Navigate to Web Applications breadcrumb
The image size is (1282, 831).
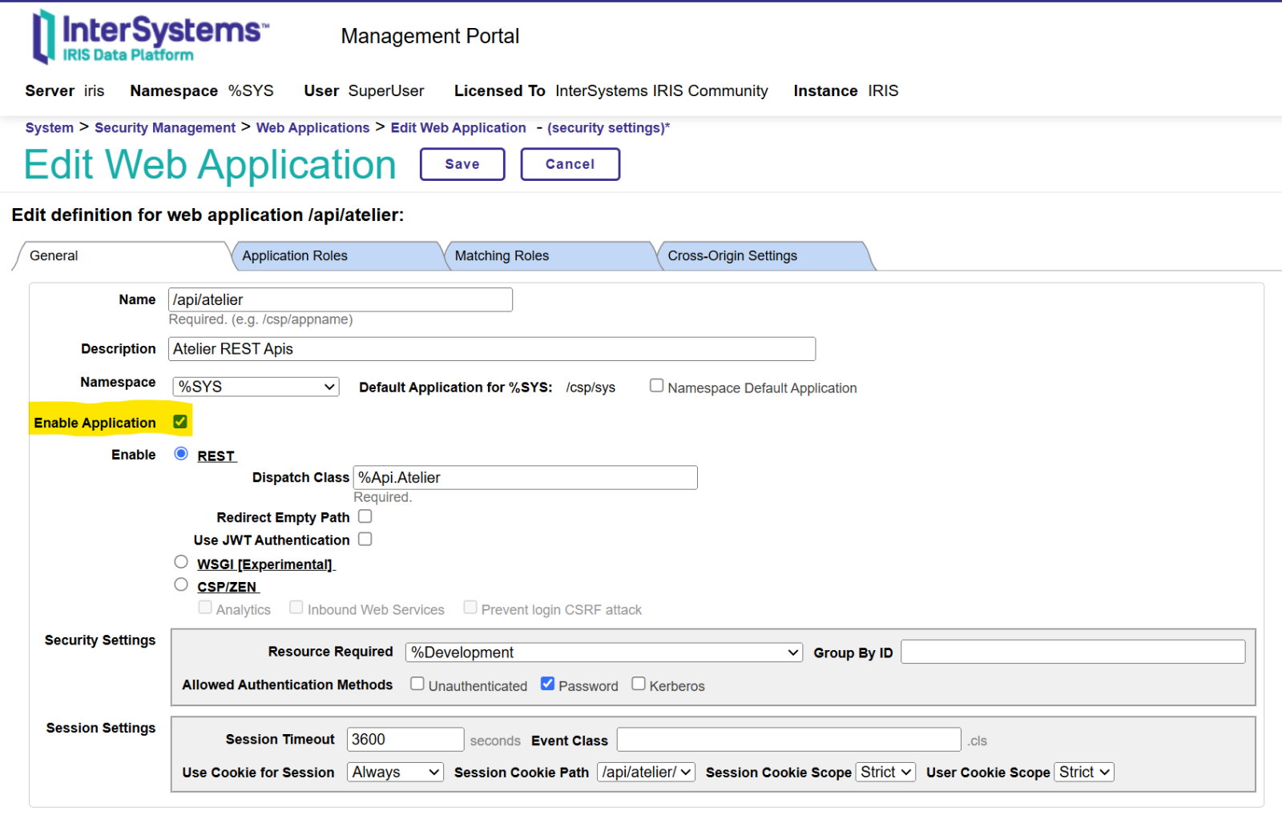point(312,127)
